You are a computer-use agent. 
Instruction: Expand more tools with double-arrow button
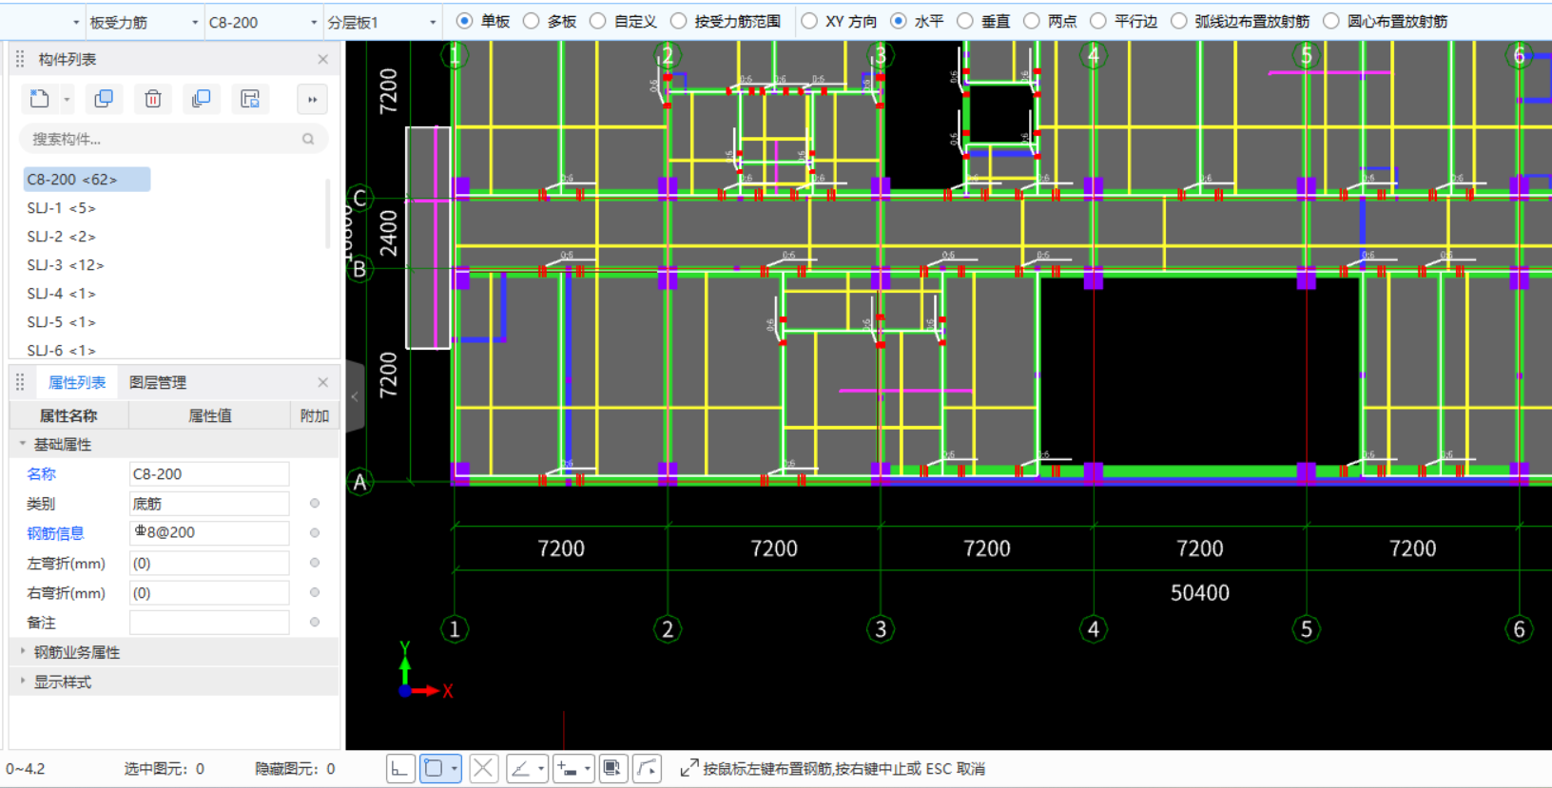point(313,99)
